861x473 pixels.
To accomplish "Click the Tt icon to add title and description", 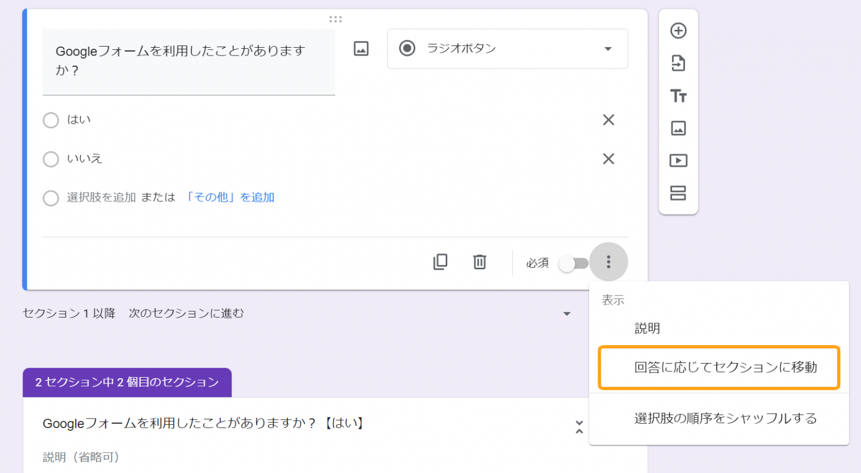I will point(679,96).
